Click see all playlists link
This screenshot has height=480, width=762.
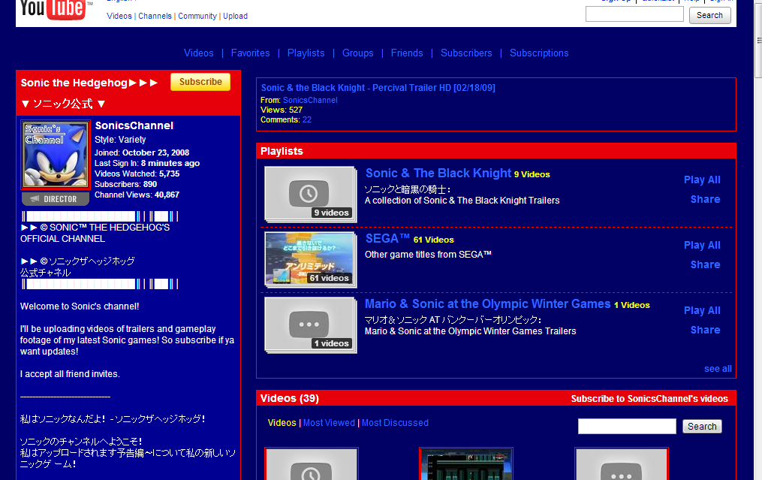718,369
